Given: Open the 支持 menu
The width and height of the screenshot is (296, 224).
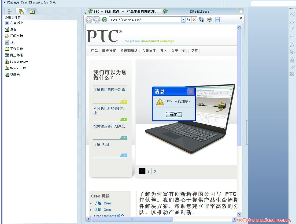Looking at the screenshot, I should pos(194,51).
